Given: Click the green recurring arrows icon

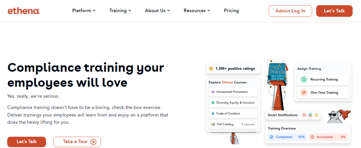Looking at the screenshot, I should pyautogui.click(x=304, y=79).
